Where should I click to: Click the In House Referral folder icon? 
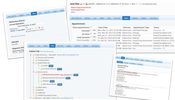point(42,69)
